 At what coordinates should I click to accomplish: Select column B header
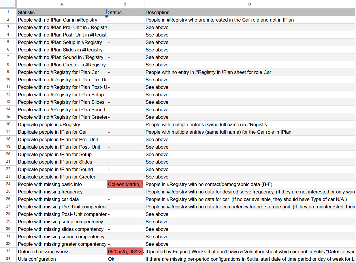coord(125,4)
